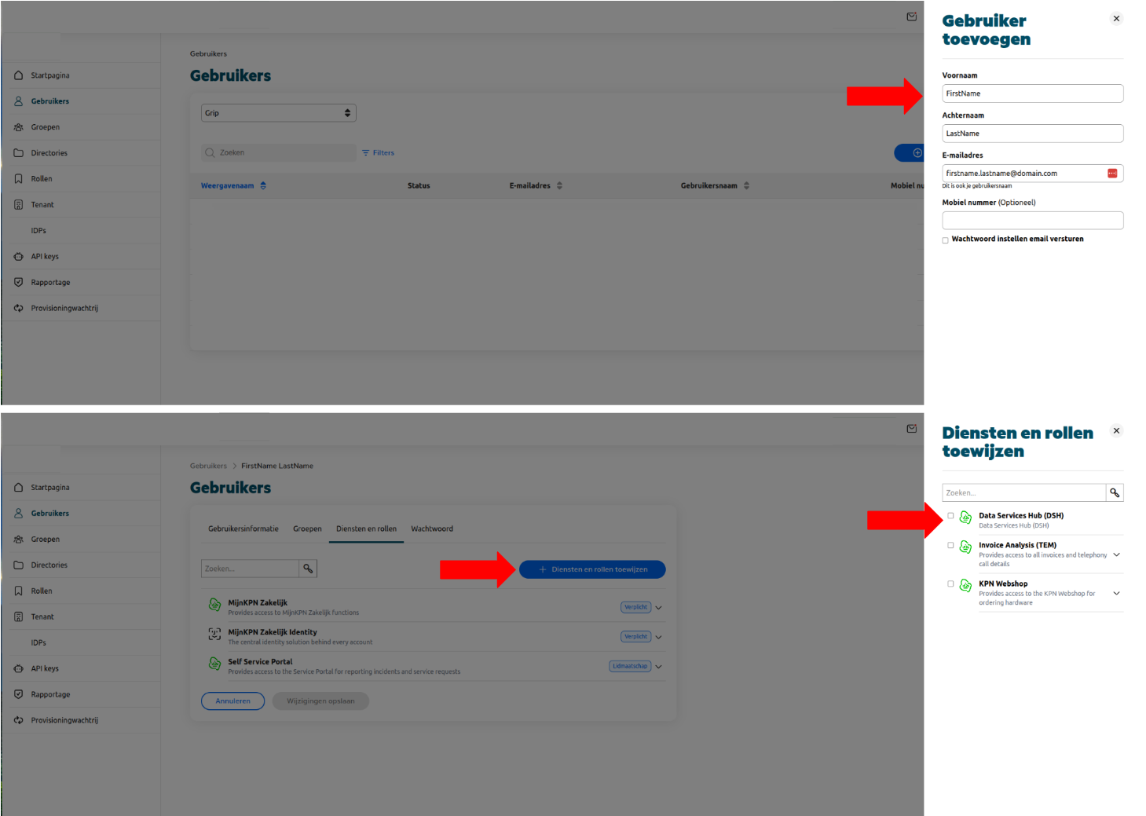Click the Gebruikers breadcrumb before FirstName LastName
The width and height of the screenshot is (1146, 816).
point(208,467)
